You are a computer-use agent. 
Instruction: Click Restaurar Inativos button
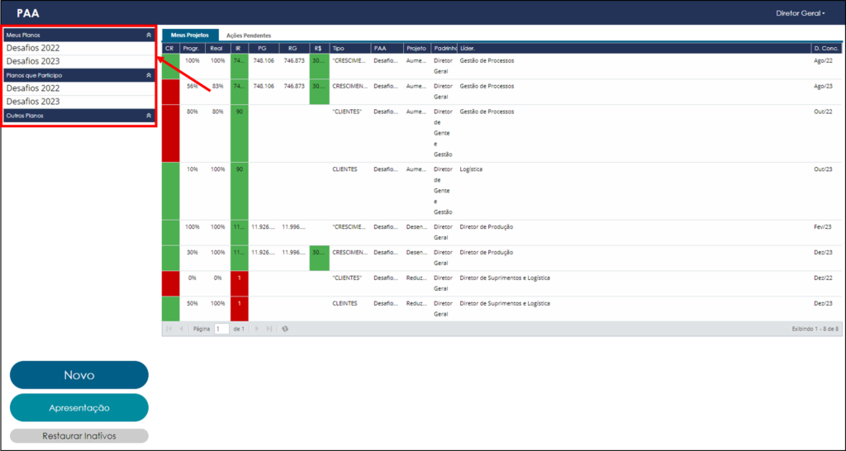coord(79,436)
